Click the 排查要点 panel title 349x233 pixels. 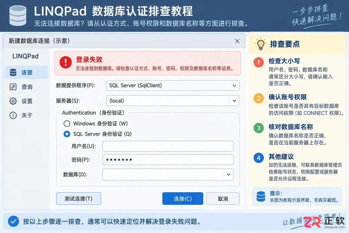pos(285,44)
